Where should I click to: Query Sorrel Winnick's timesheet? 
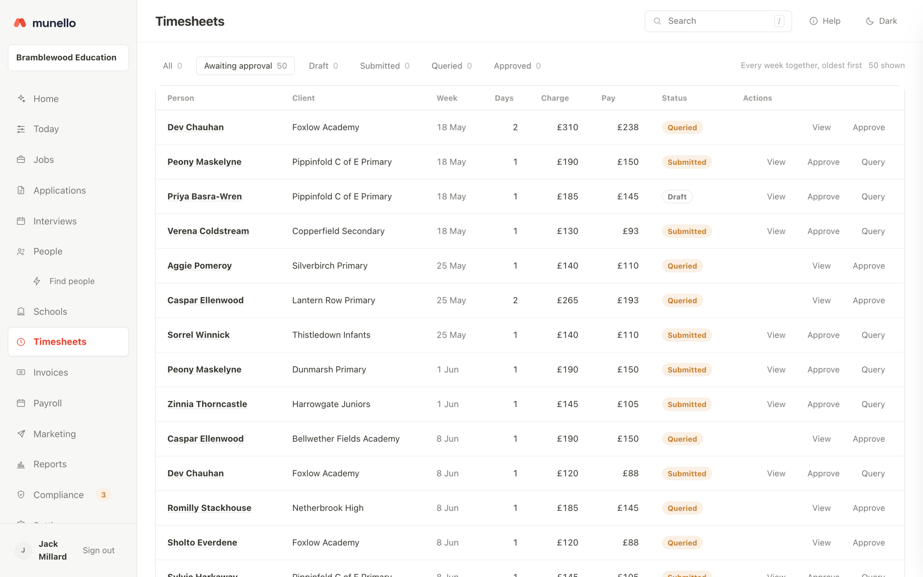coord(873,335)
